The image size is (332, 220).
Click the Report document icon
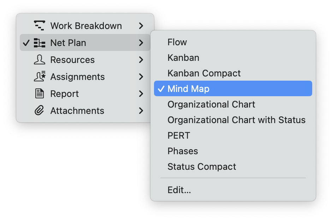tap(40, 93)
